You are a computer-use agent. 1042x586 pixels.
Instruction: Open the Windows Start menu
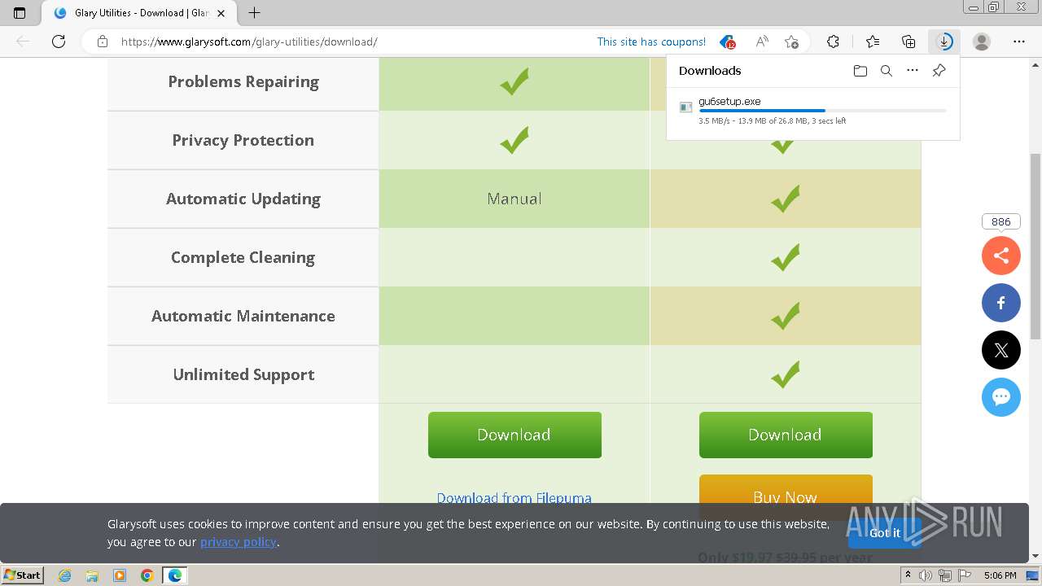tap(23, 575)
